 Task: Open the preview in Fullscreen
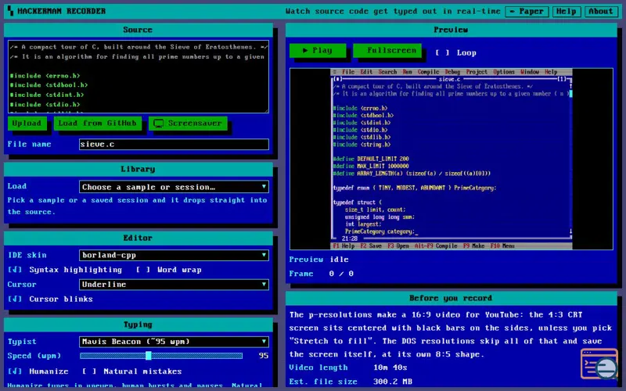point(387,50)
